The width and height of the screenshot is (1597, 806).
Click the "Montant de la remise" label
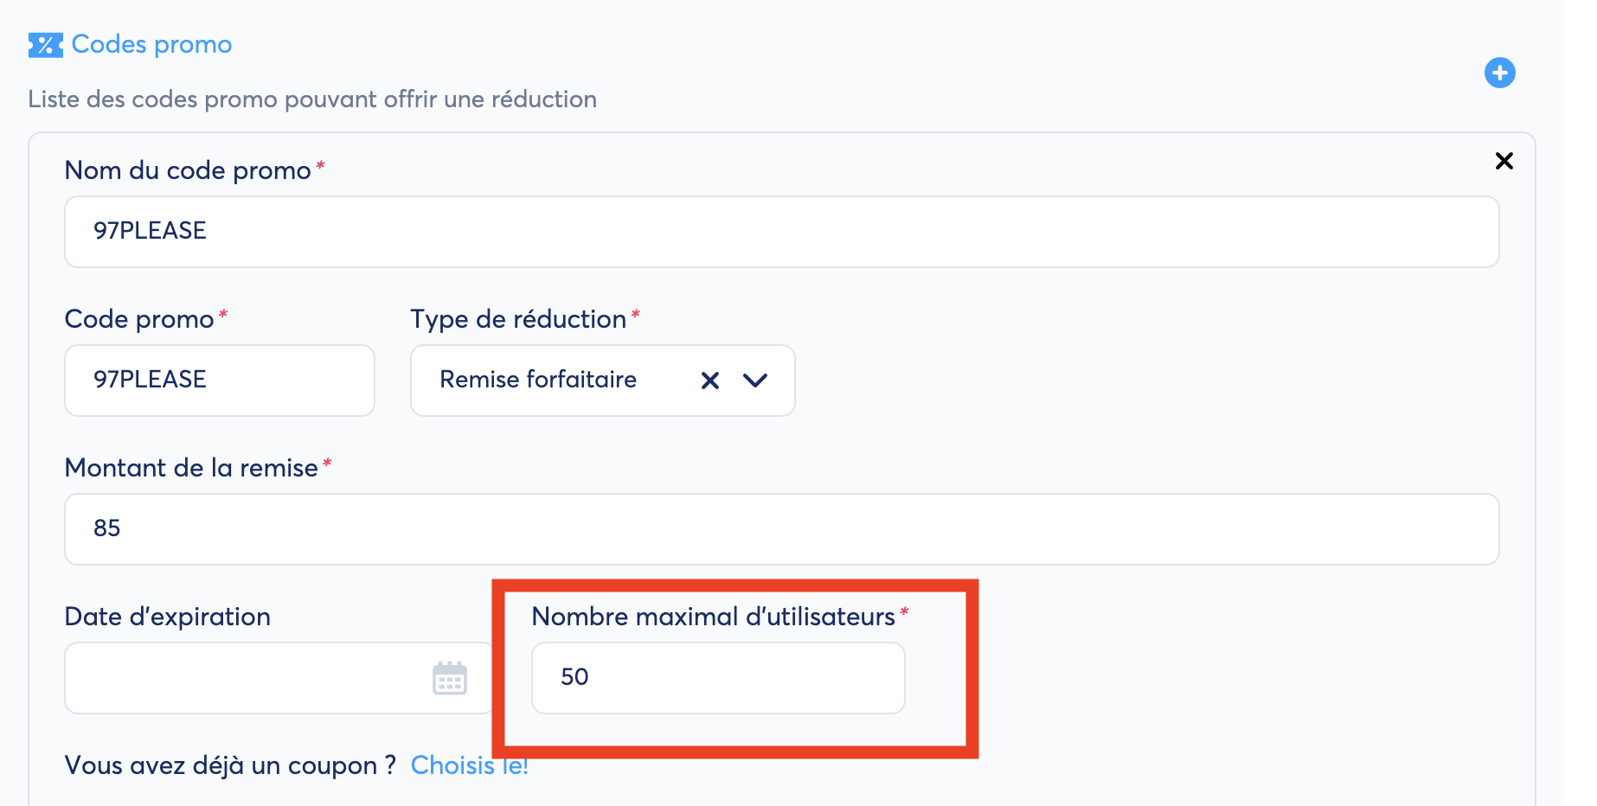tap(191, 468)
